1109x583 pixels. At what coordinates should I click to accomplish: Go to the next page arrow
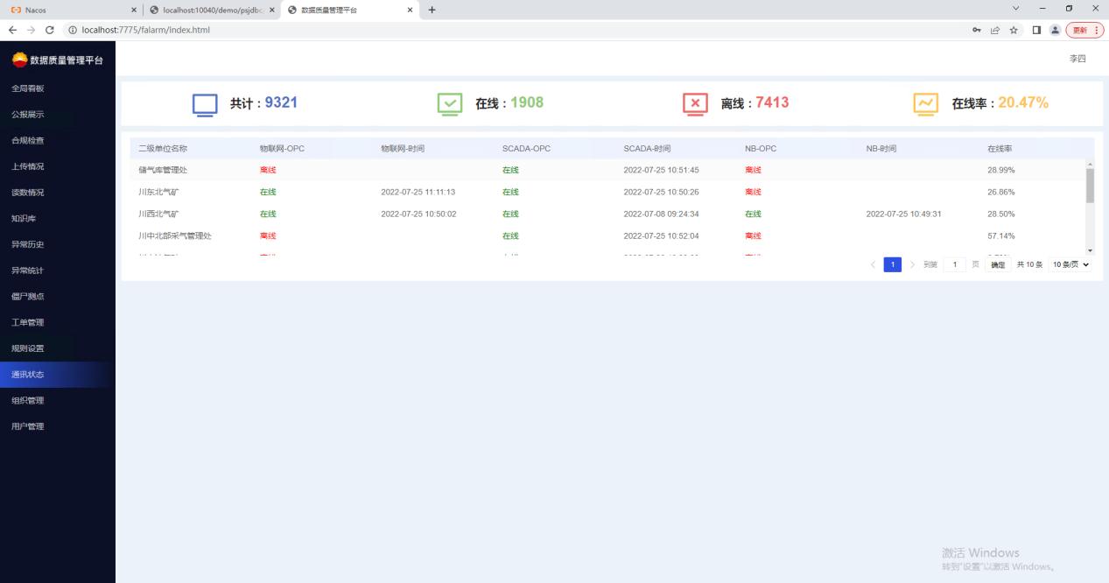pos(911,264)
